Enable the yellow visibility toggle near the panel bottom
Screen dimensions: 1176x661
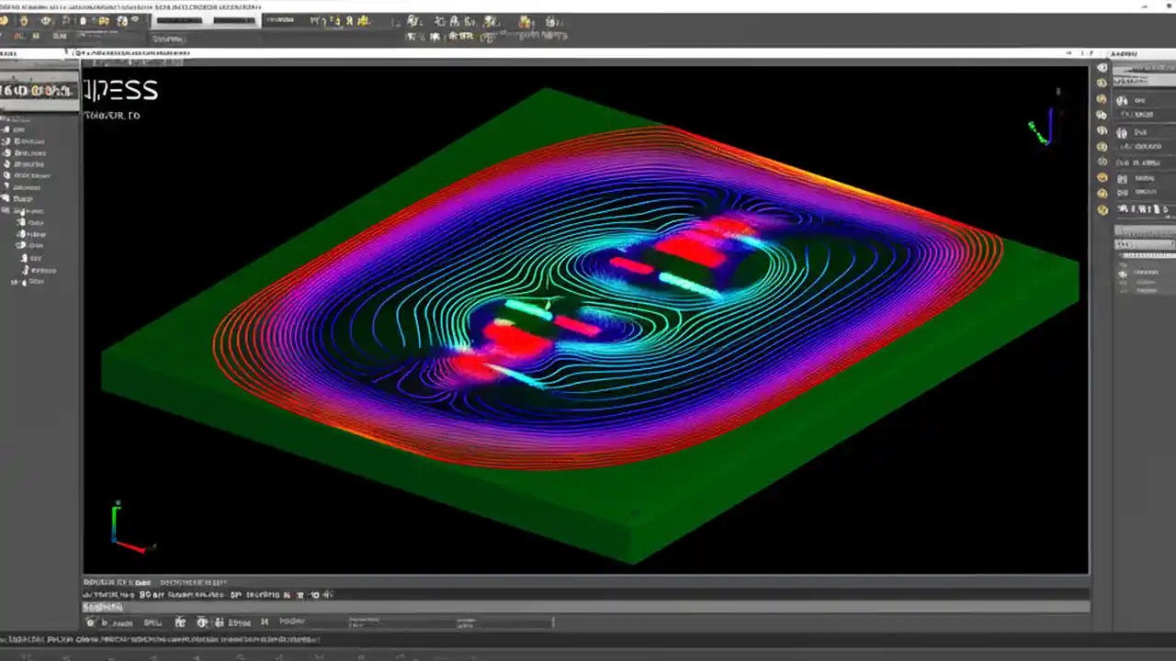[1102, 208]
